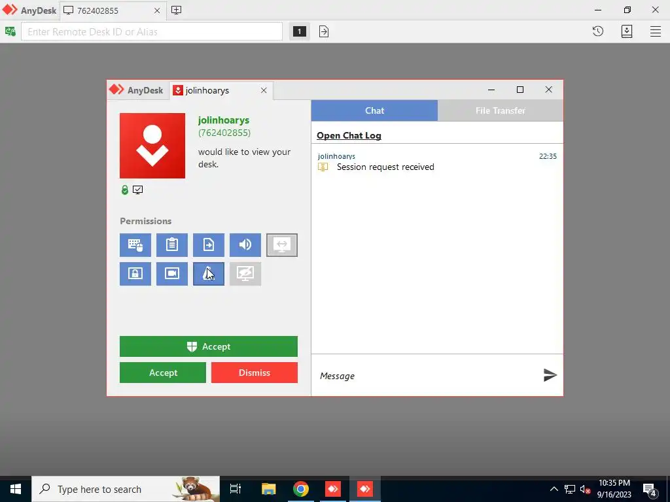Screen dimensions: 670x502
Task: Accept session with elevated shield button
Action: pyautogui.click(x=209, y=346)
